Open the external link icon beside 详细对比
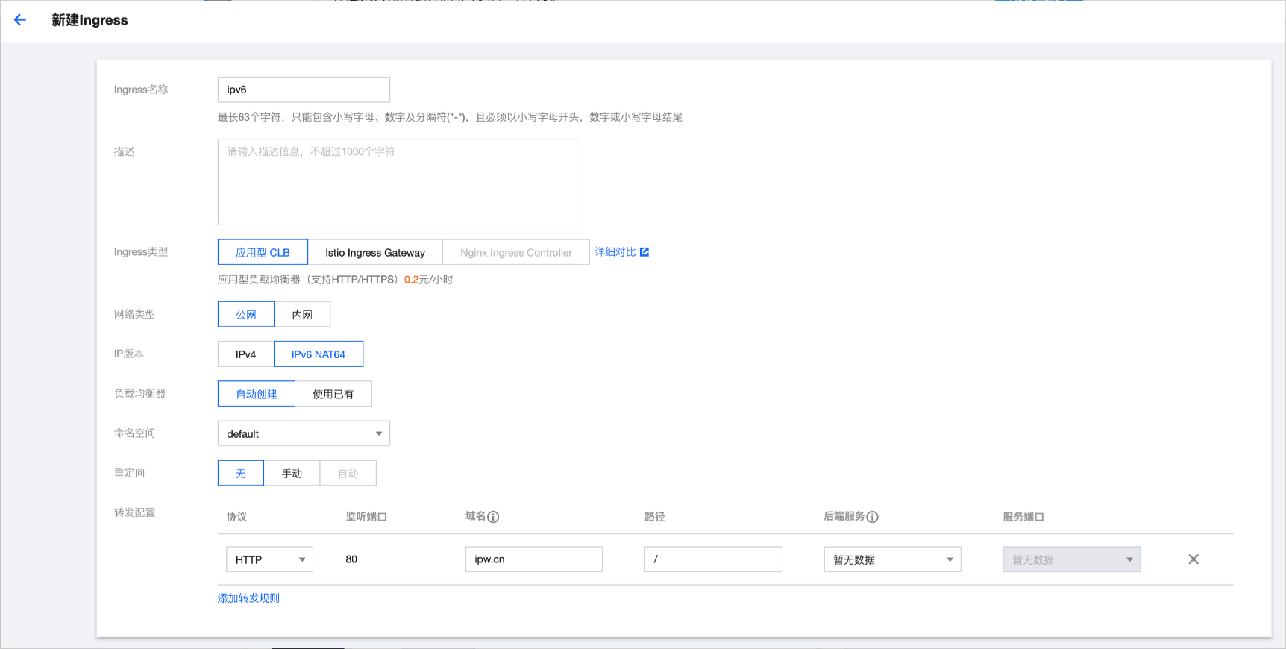1286x649 pixels. tap(644, 252)
